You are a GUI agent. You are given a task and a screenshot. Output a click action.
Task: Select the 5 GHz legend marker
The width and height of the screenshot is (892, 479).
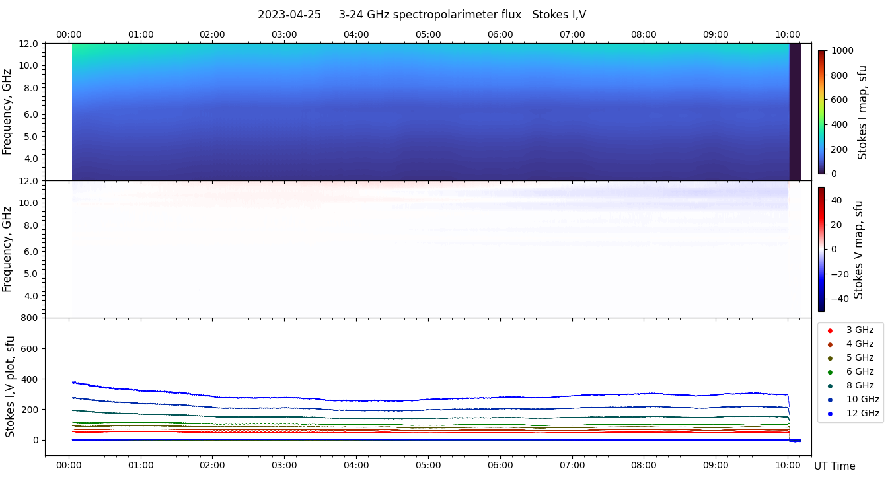click(830, 358)
